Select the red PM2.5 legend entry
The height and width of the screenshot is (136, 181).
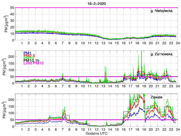point(29,56)
